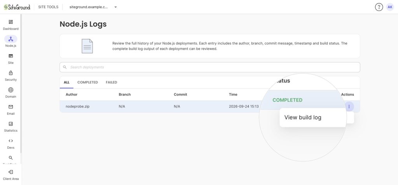Image resolution: width=398 pixels, height=185 pixels.
Task: Click the 2026-09-24 15:13 timestamp
Action: [x=244, y=106]
